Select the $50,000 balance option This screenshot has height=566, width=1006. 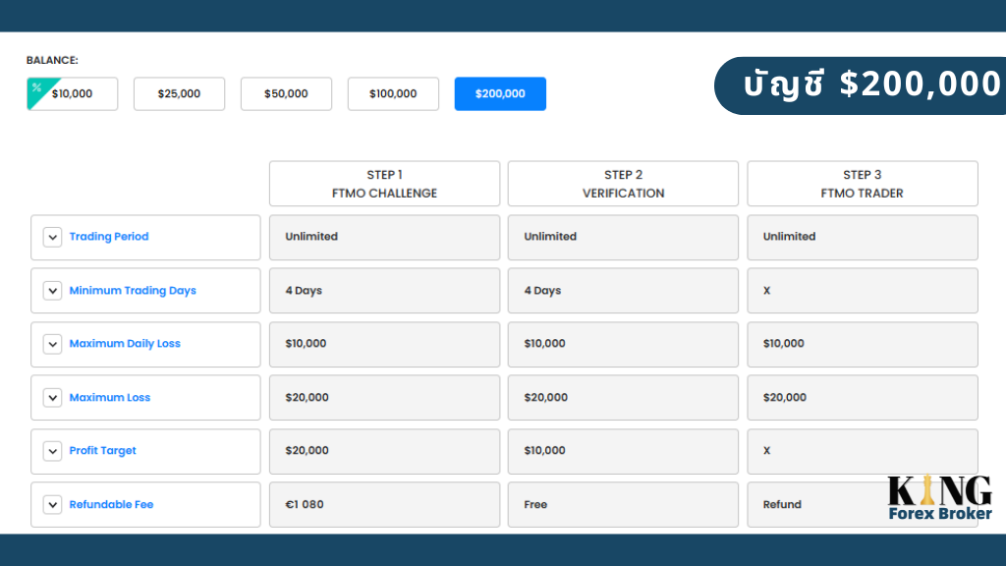[x=286, y=93]
